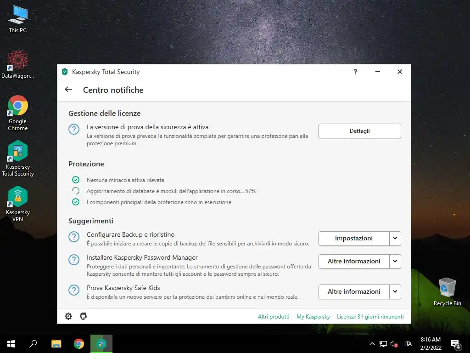Click the 'Centro notifiche' page title
Image resolution: width=470 pixels, height=353 pixels.
(x=113, y=90)
